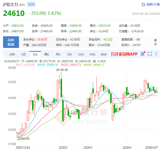Switch to the 15分 chart tab
The image size is (161, 149).
(x=81, y=54)
